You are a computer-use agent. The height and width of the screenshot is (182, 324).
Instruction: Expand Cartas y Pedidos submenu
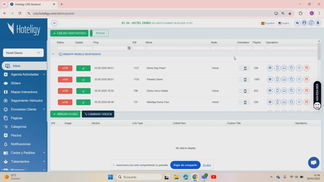point(44,153)
